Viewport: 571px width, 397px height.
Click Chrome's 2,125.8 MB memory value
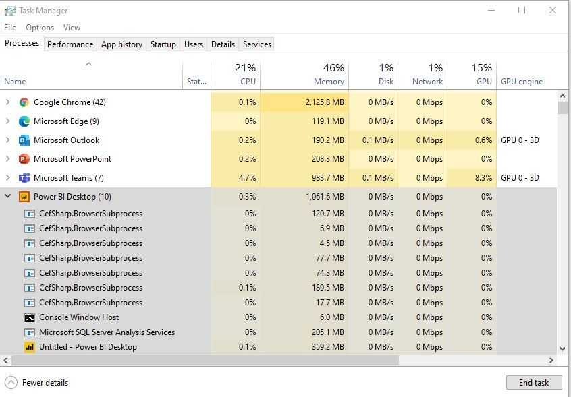pyautogui.click(x=325, y=102)
